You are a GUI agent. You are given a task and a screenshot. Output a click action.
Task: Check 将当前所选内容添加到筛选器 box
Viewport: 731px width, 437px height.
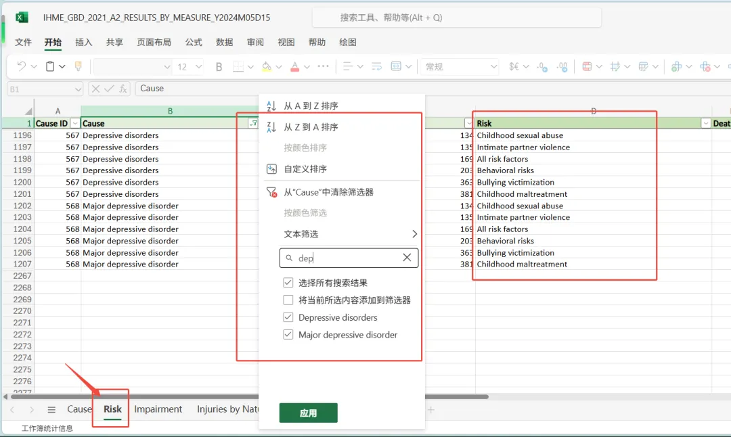[288, 300]
